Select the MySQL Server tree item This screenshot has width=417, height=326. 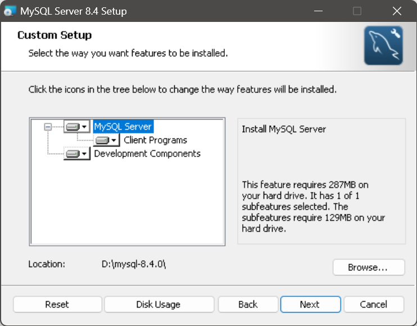(x=123, y=126)
